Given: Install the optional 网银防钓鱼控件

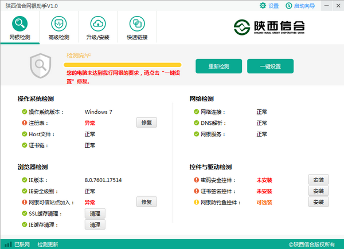Looking at the screenshot, I should point(319,202).
